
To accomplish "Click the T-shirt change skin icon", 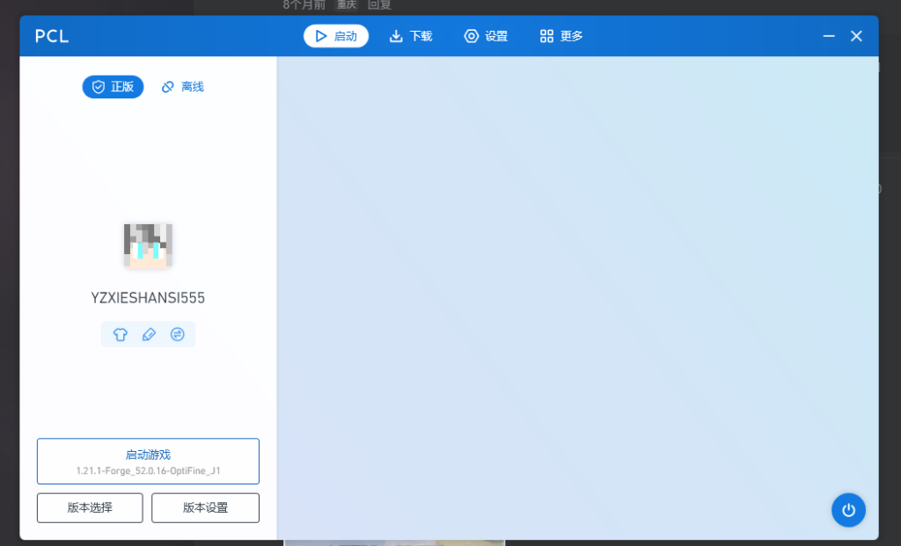I will coord(120,334).
